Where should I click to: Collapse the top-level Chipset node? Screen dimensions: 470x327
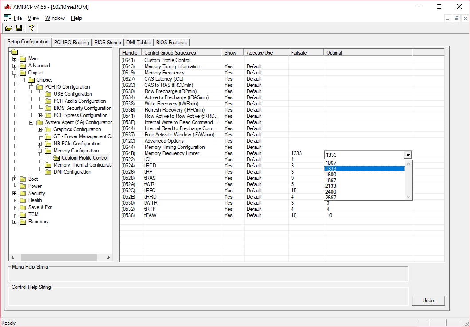coord(14,73)
